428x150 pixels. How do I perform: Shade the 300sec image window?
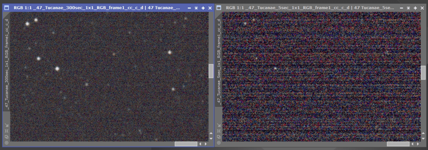[x=196, y=8]
